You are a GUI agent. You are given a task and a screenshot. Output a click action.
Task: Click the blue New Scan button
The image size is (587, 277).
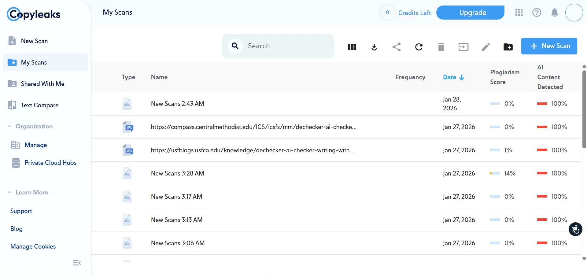click(549, 46)
